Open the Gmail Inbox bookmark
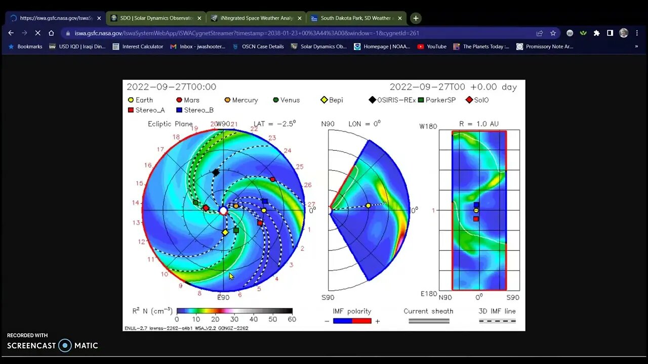 coord(198,47)
